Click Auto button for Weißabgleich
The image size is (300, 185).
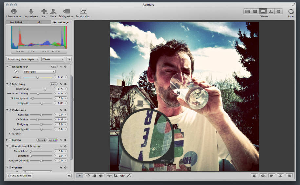(53, 67)
